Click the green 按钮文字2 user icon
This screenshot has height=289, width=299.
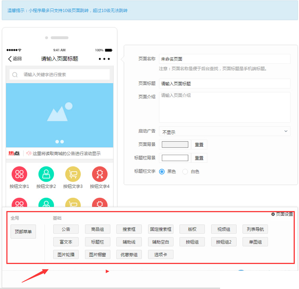(x=46, y=174)
